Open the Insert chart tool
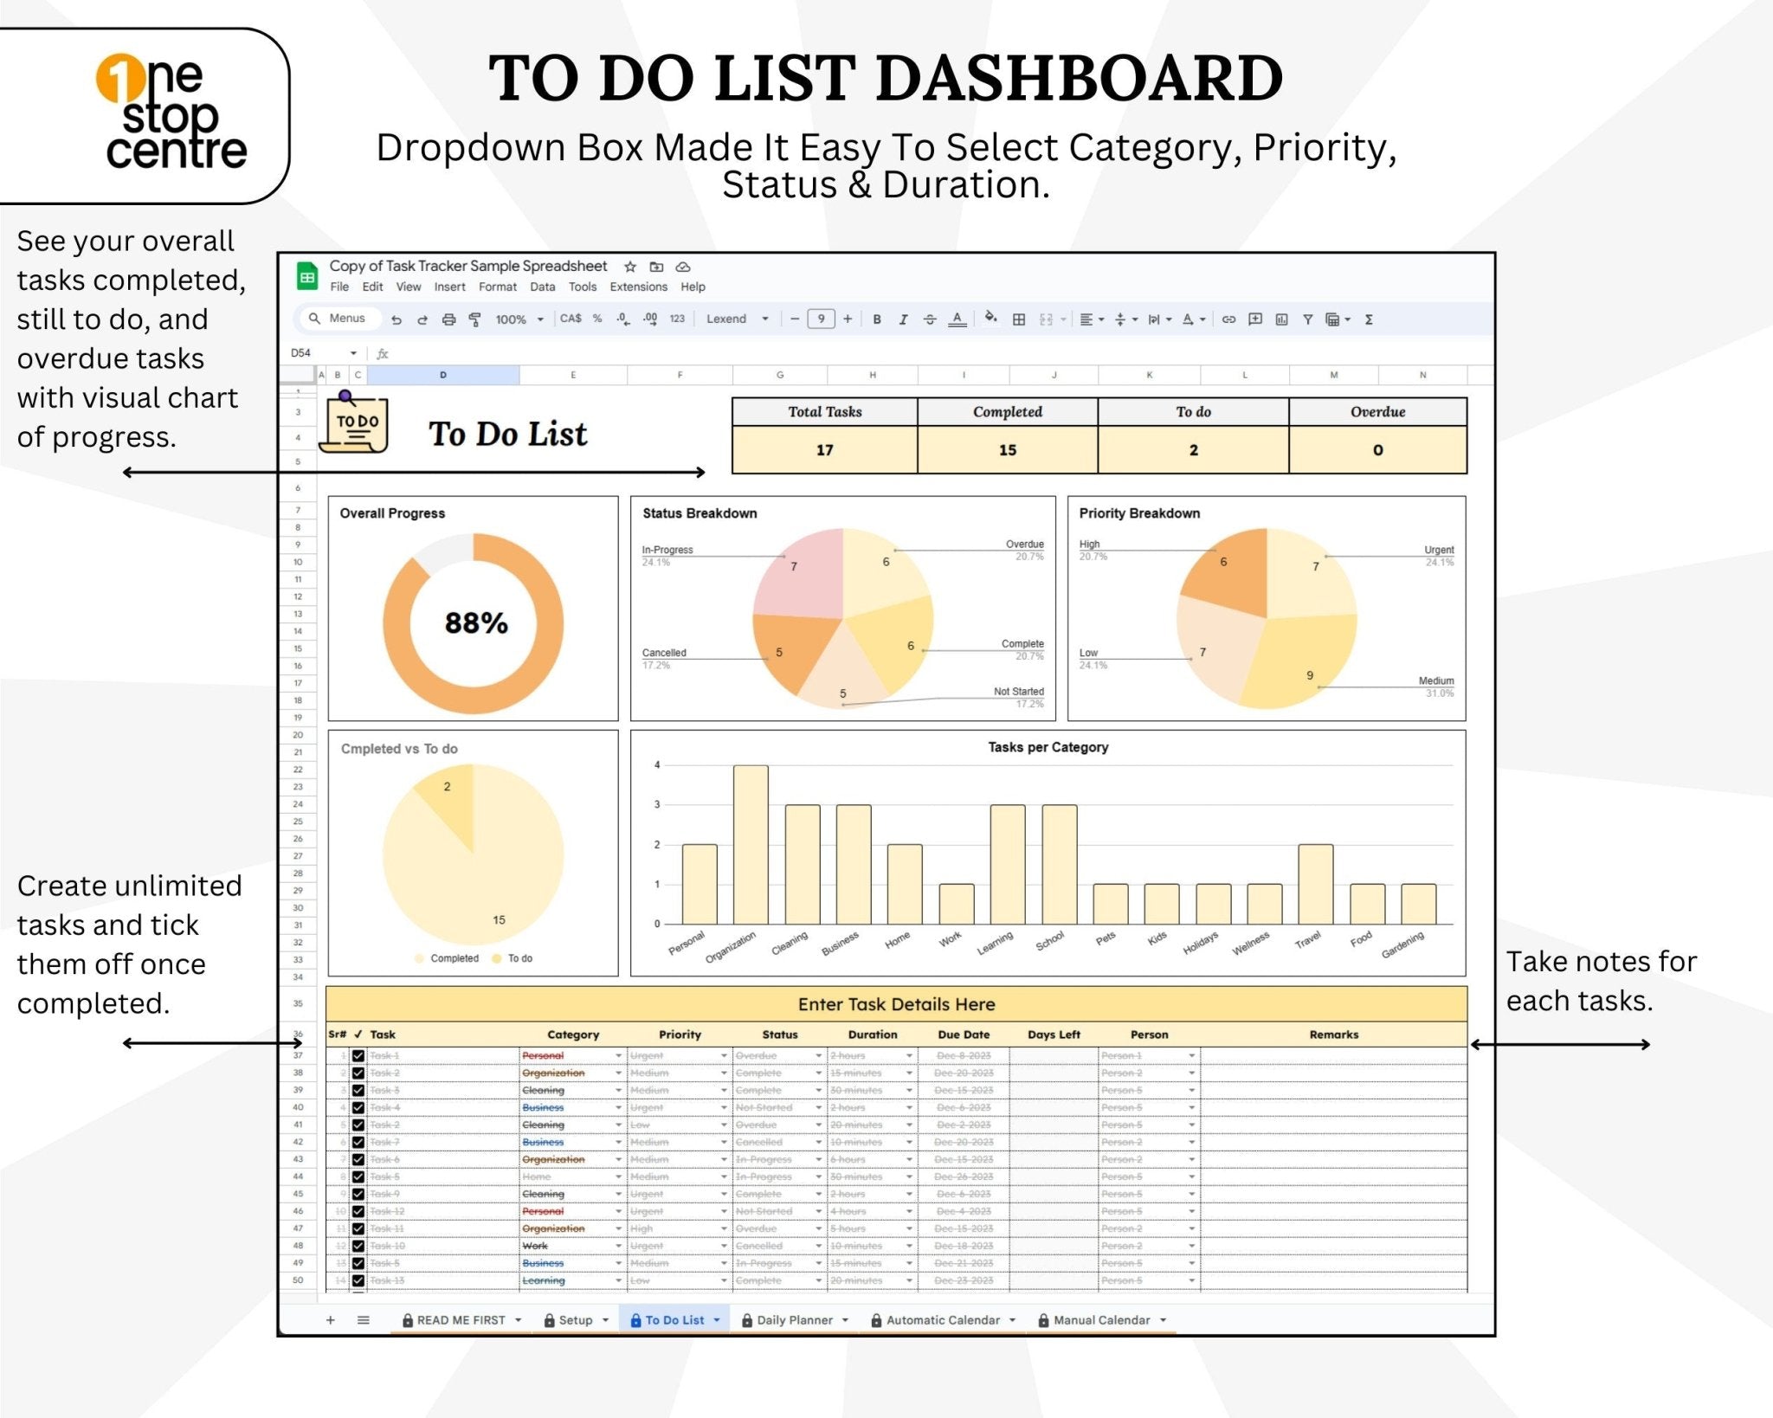This screenshot has height=1418, width=1773. coord(1283,319)
